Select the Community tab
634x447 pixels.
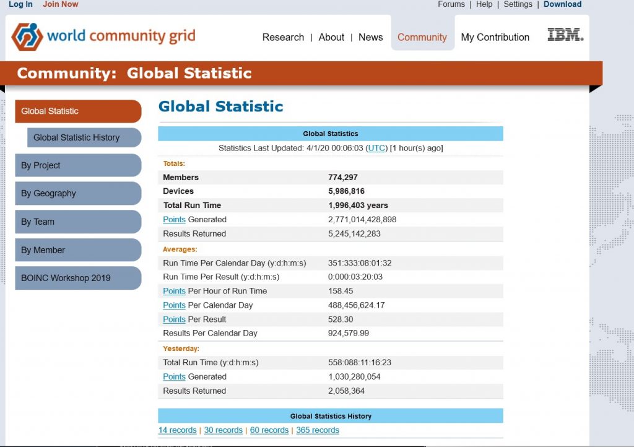point(422,37)
